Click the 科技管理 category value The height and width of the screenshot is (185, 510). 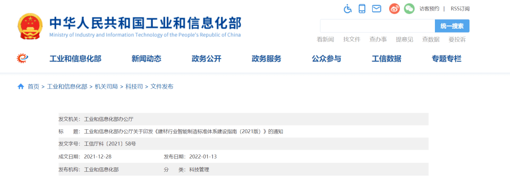[x=199, y=169]
